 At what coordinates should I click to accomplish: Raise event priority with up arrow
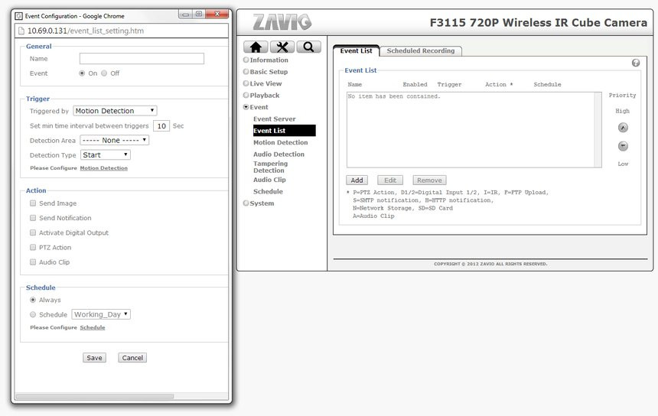click(x=623, y=128)
